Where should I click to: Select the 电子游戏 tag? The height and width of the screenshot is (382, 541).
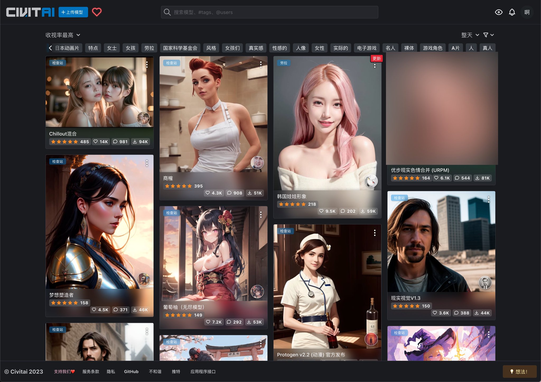[x=367, y=48]
